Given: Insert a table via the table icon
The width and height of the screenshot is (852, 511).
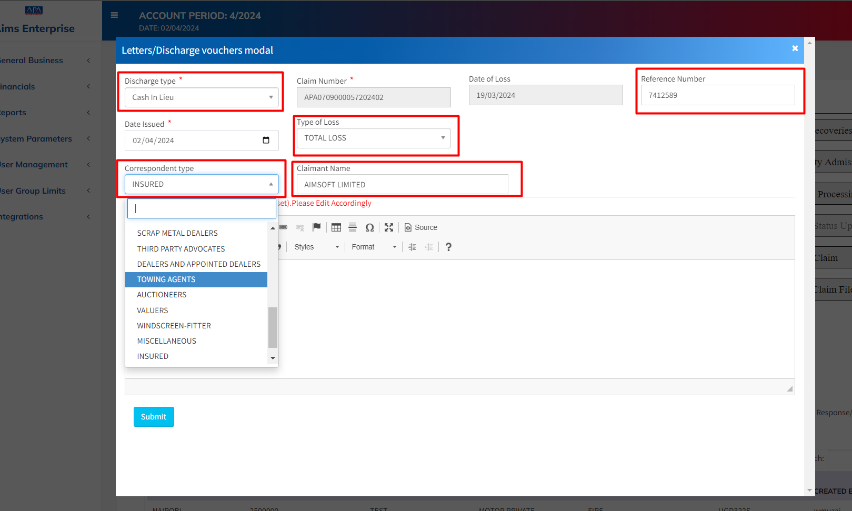Looking at the screenshot, I should (x=336, y=227).
